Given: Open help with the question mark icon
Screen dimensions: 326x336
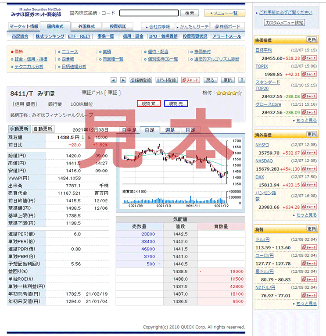Looking at the screenshot, I should click(x=242, y=80).
